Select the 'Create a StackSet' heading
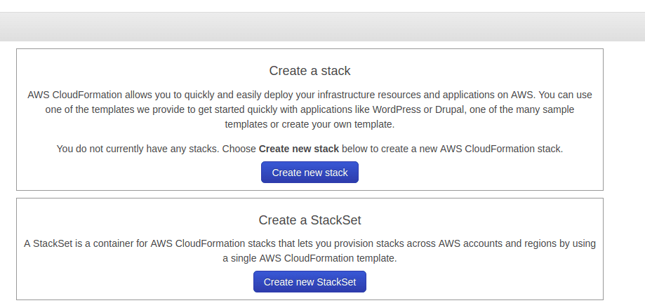Viewport: 645px width, 303px height. pos(310,220)
